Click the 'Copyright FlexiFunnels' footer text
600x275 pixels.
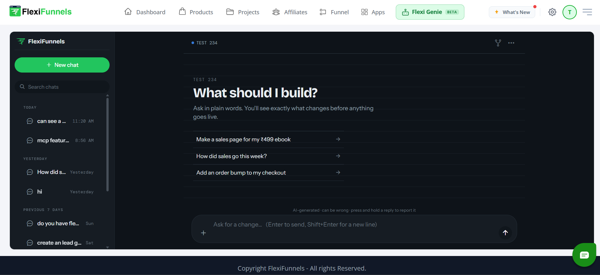[x=302, y=268]
